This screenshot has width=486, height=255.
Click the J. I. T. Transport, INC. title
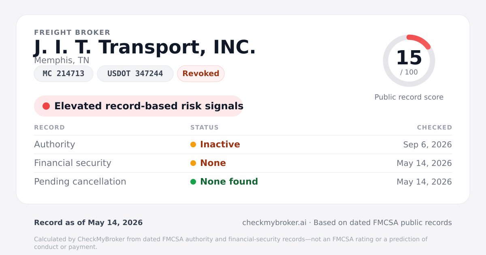[145, 47]
